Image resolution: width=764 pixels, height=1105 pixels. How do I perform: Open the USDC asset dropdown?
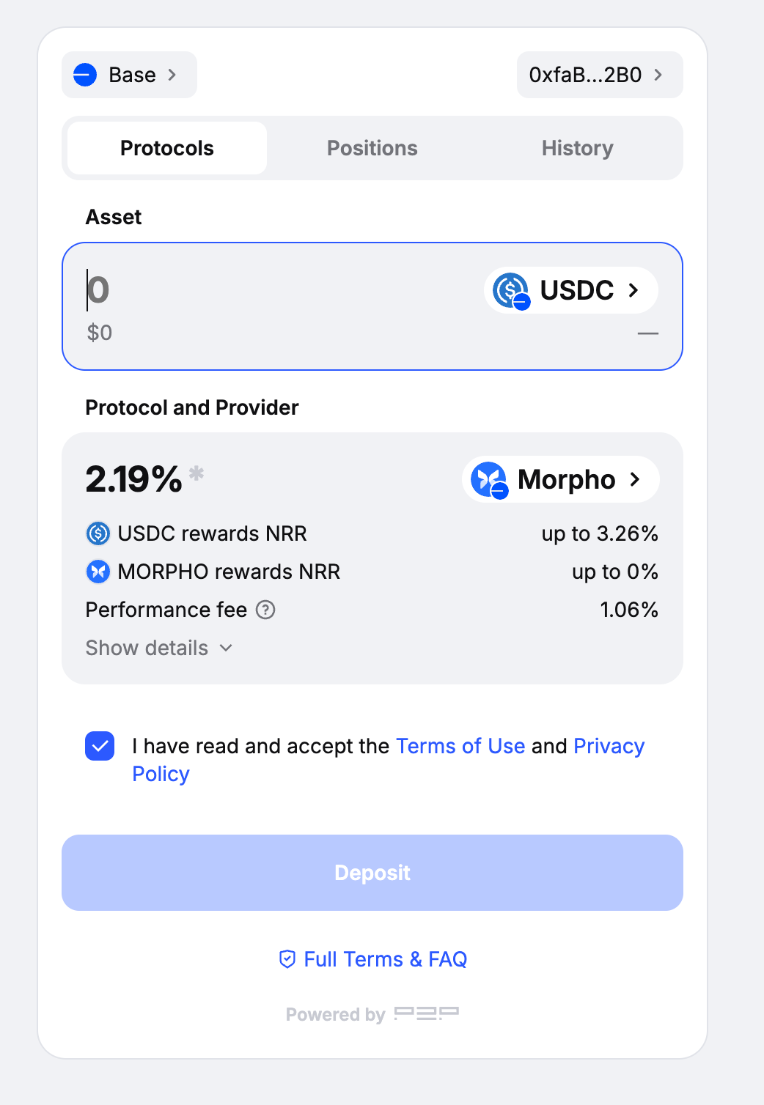pyautogui.click(x=571, y=290)
